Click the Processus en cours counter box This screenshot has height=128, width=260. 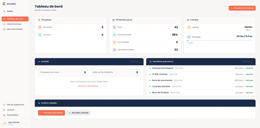(63, 72)
